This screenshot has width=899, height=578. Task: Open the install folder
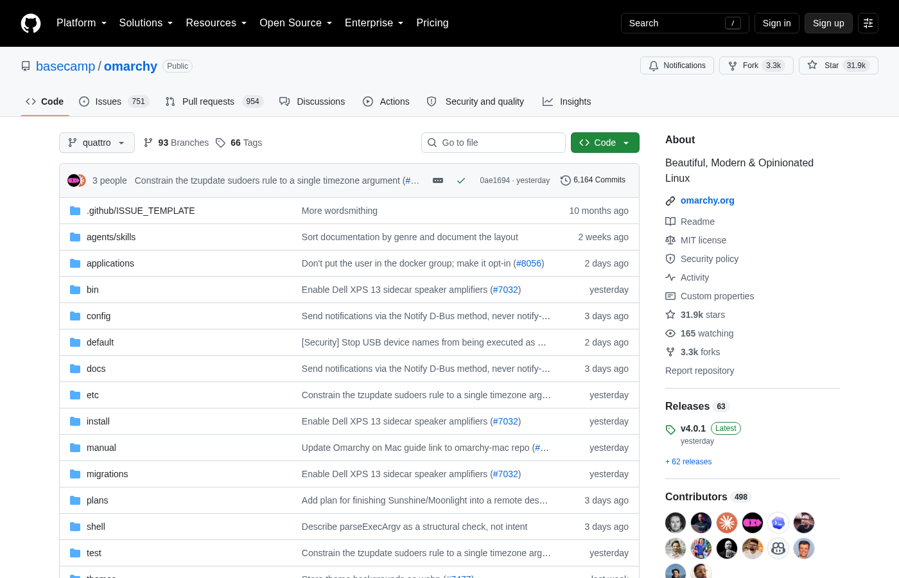[x=98, y=421]
